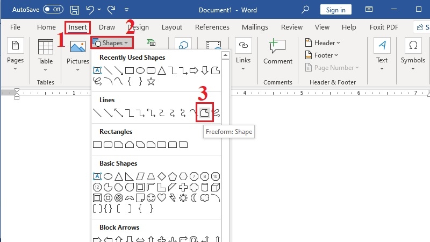Select the star in Recently Used Shapes

coord(151,81)
